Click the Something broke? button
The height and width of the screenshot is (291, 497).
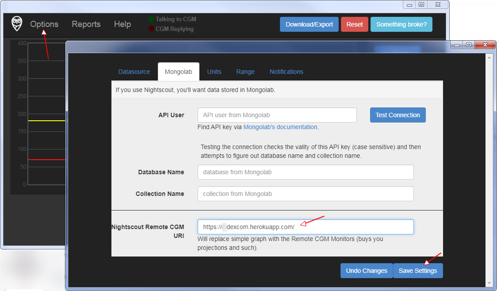[401, 24]
